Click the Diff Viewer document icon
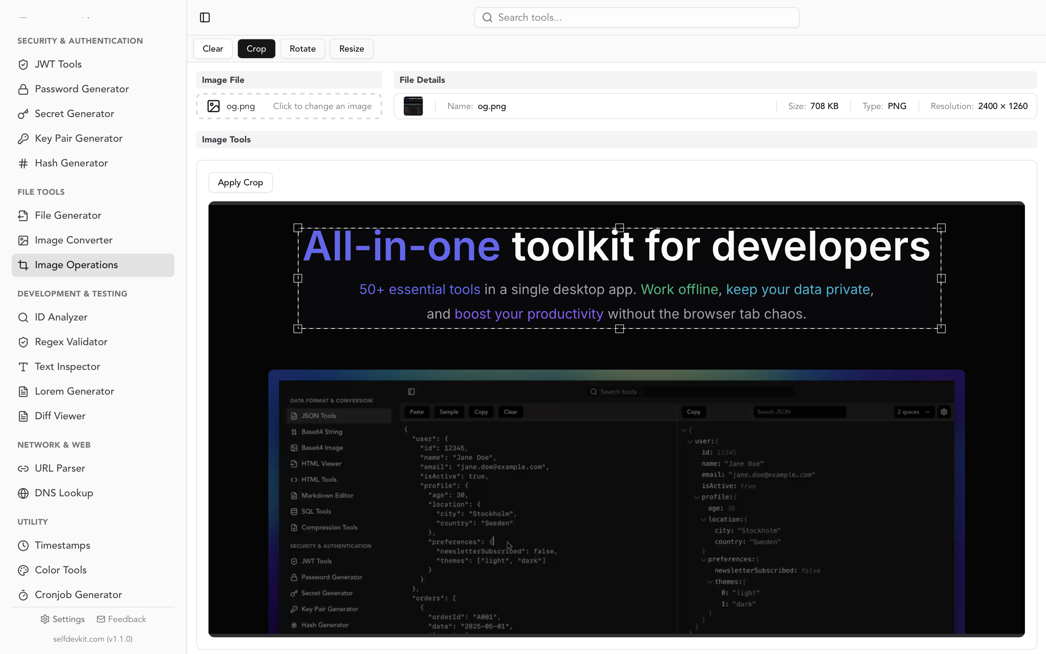 (23, 416)
